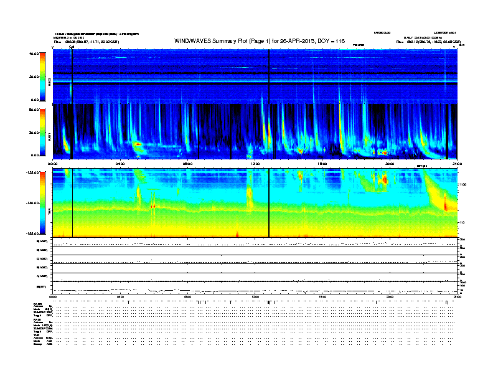Click the RAD1 vertical axis label
Image resolution: width=493 pixels, height=381 pixels.
pyautogui.click(x=49, y=136)
